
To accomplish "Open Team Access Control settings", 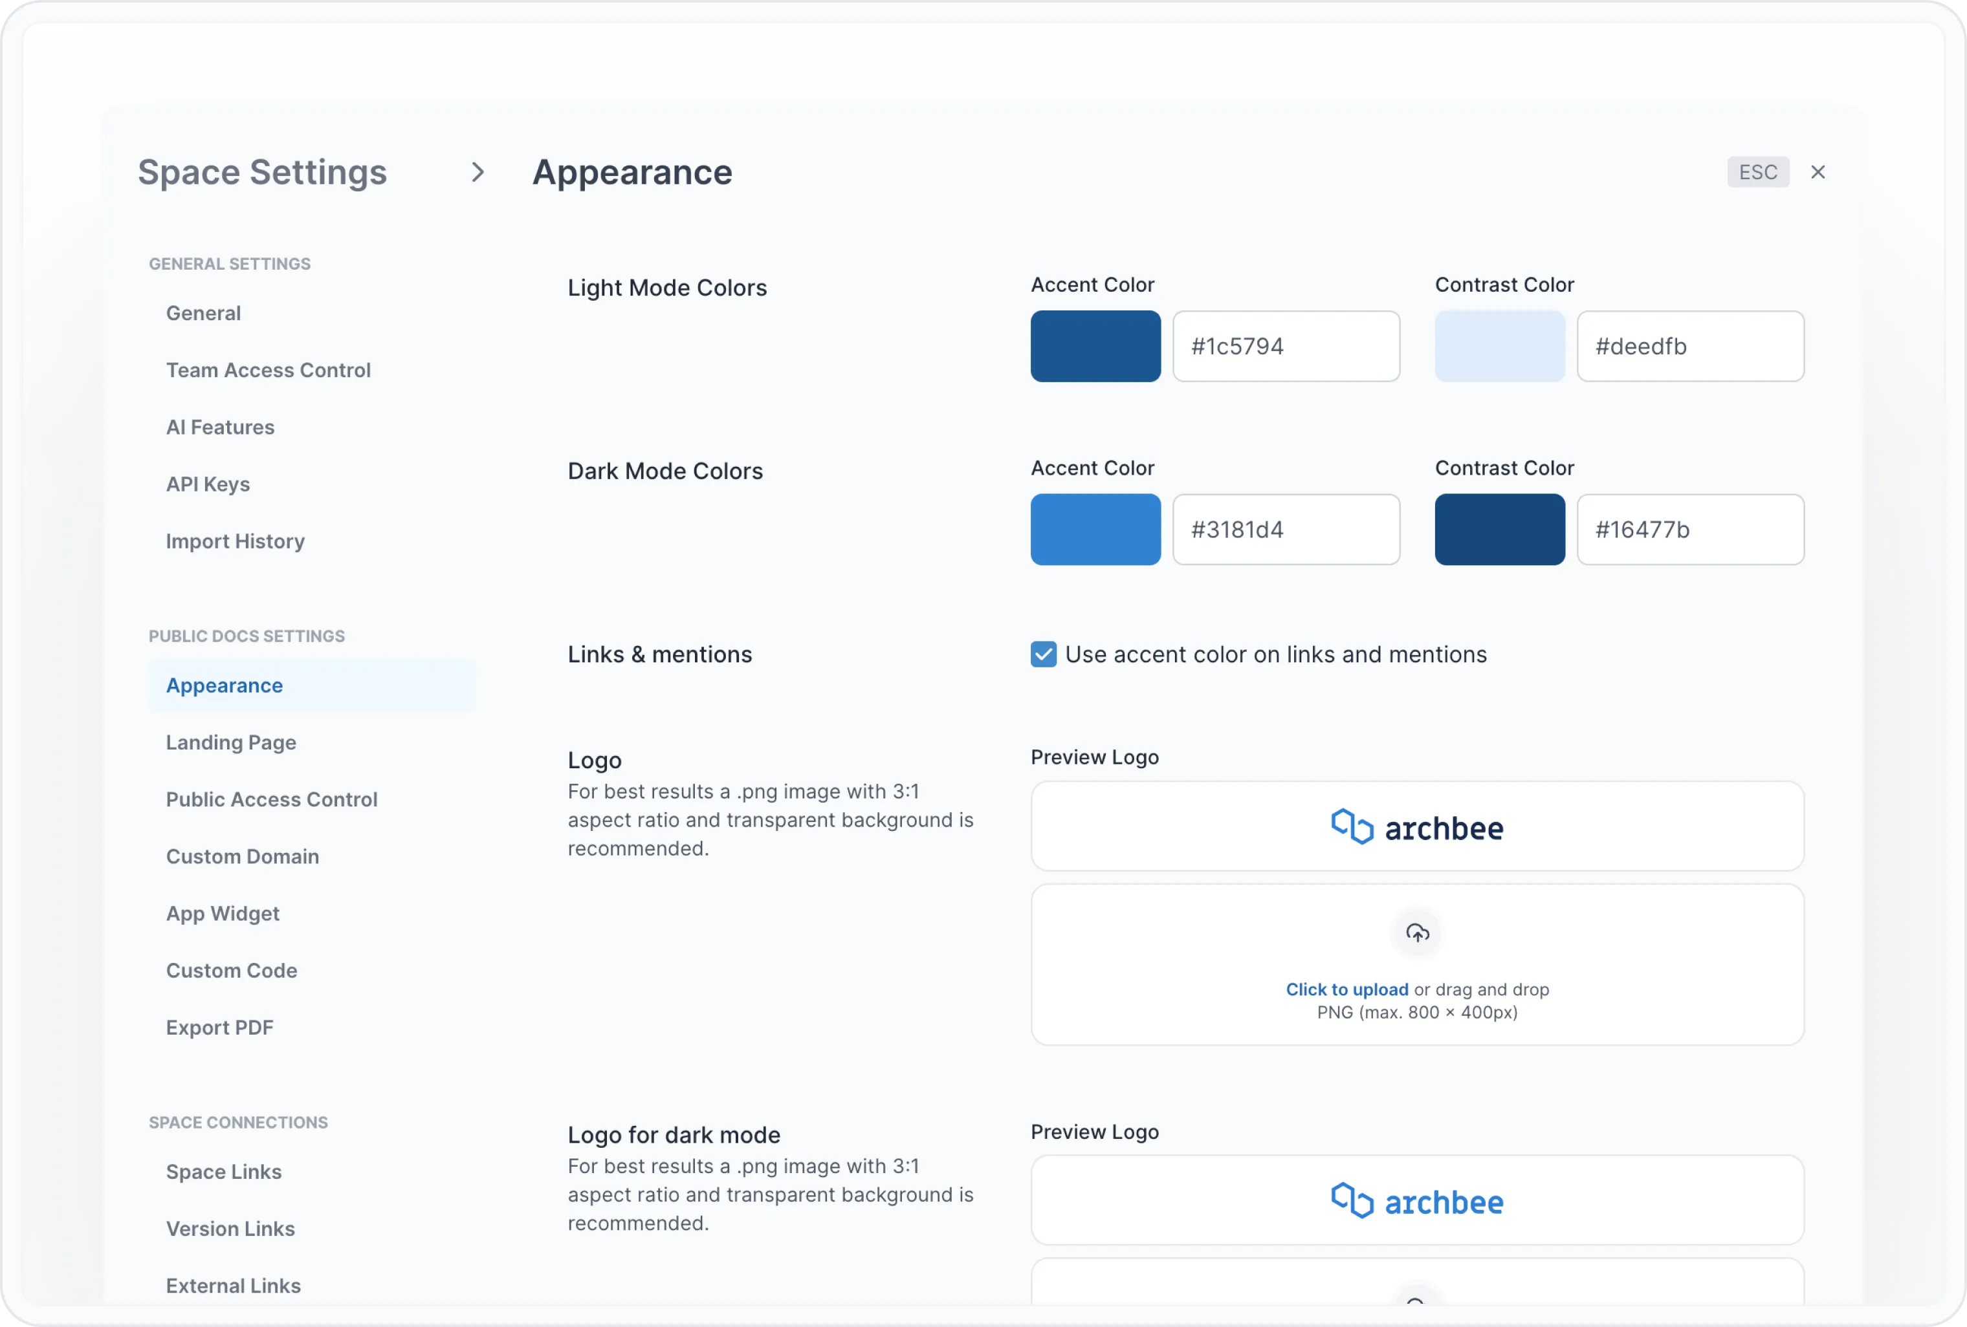I will click(269, 371).
